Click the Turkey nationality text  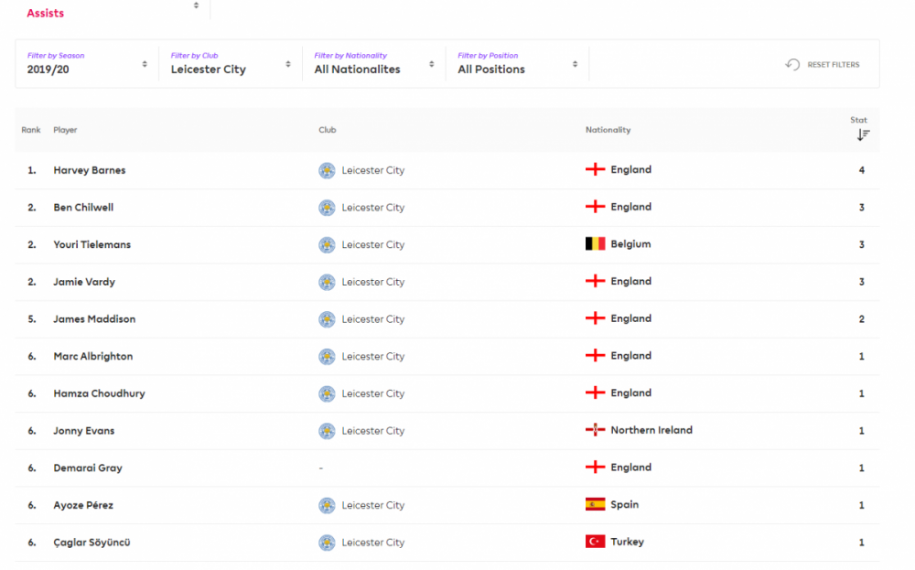tap(628, 543)
